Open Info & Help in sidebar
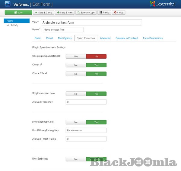 point(12,25)
